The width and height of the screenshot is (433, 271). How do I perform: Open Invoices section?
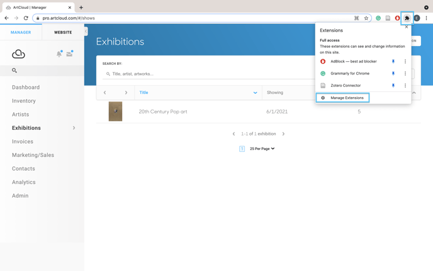pos(23,142)
